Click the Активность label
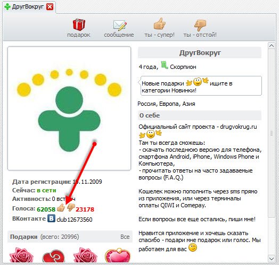This screenshot has height=265, width=279. (x=31, y=199)
